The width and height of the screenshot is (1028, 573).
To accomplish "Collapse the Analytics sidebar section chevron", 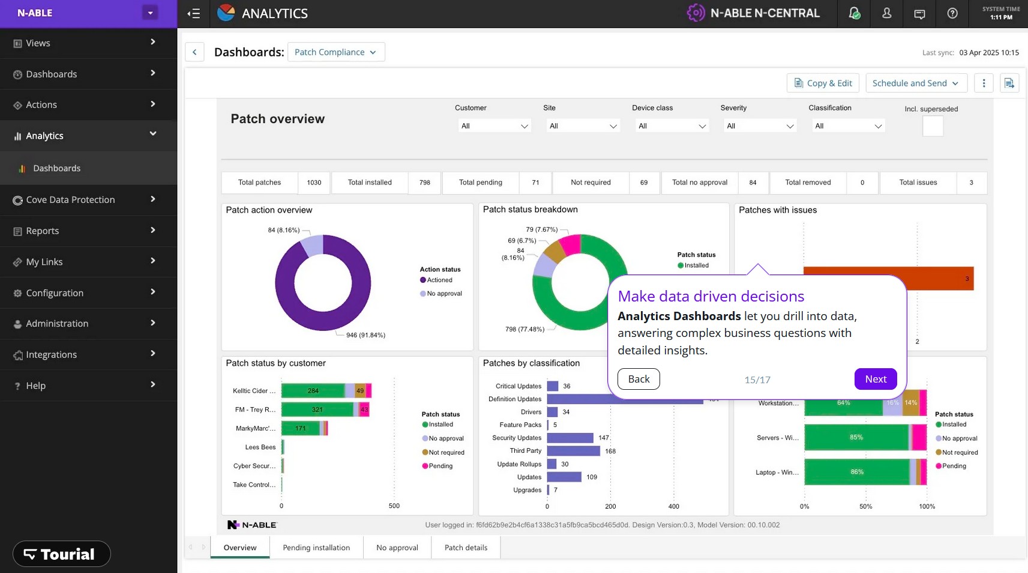I will [152, 134].
